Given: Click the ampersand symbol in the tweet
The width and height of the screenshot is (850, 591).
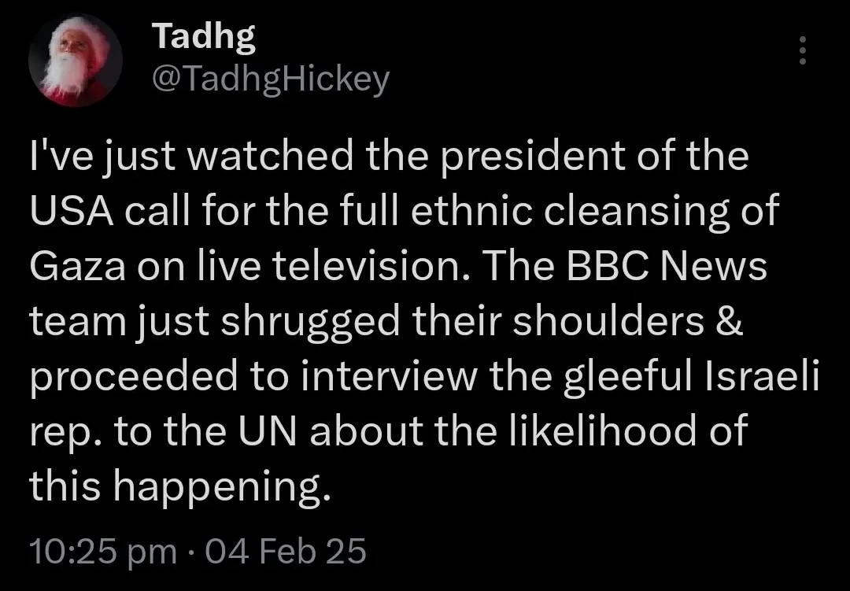Looking at the screenshot, I should tap(728, 321).
